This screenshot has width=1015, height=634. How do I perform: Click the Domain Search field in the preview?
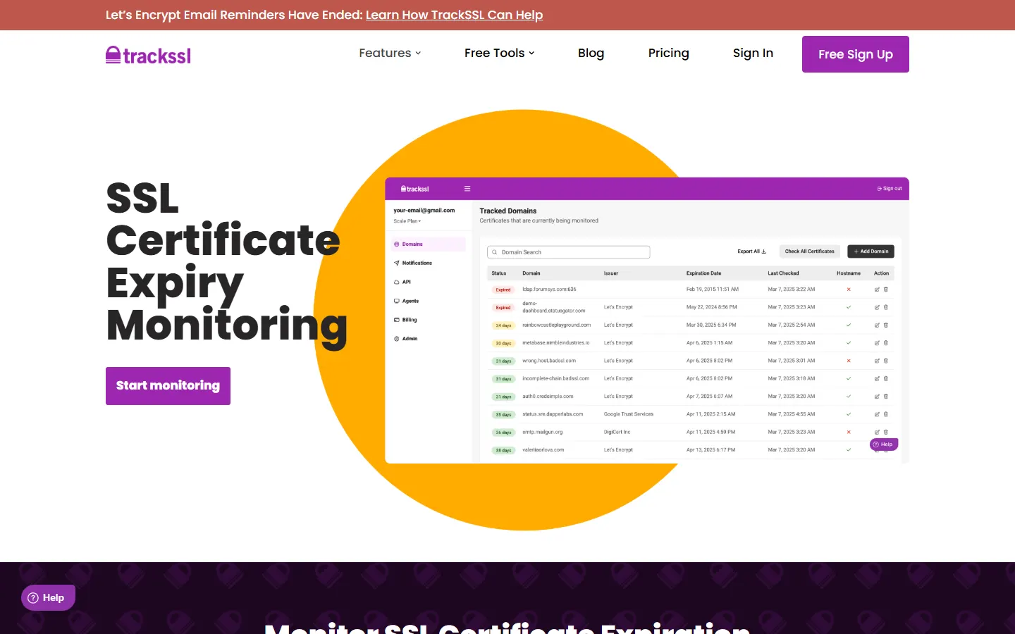tap(569, 252)
